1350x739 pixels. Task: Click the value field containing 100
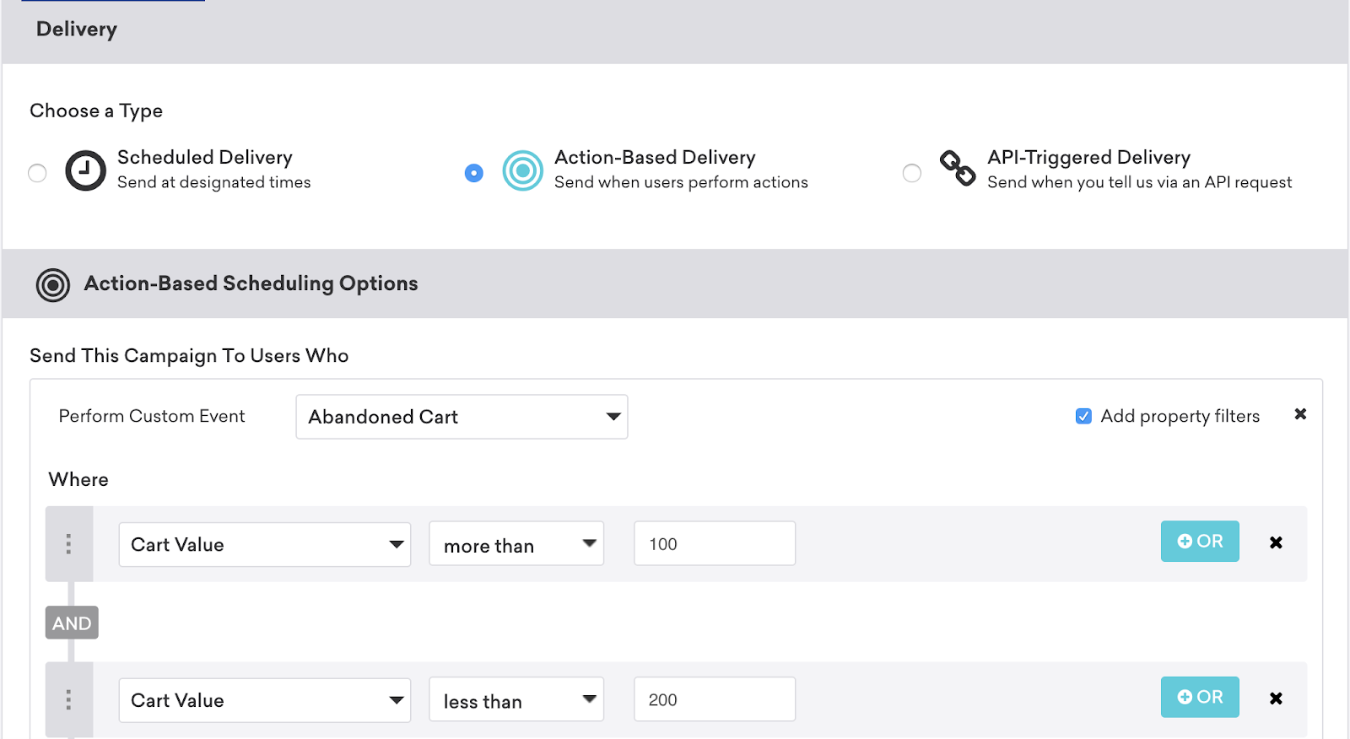tap(714, 544)
